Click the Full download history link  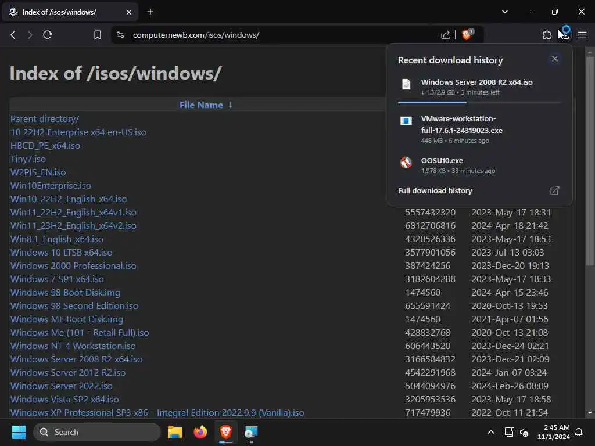click(435, 190)
